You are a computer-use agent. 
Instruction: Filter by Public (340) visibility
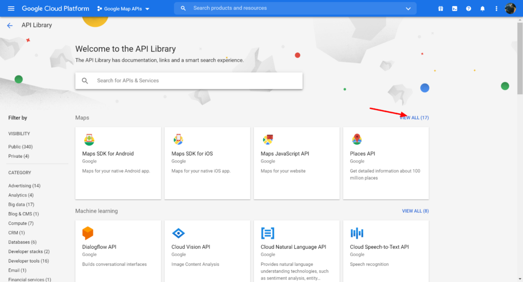[x=20, y=146]
